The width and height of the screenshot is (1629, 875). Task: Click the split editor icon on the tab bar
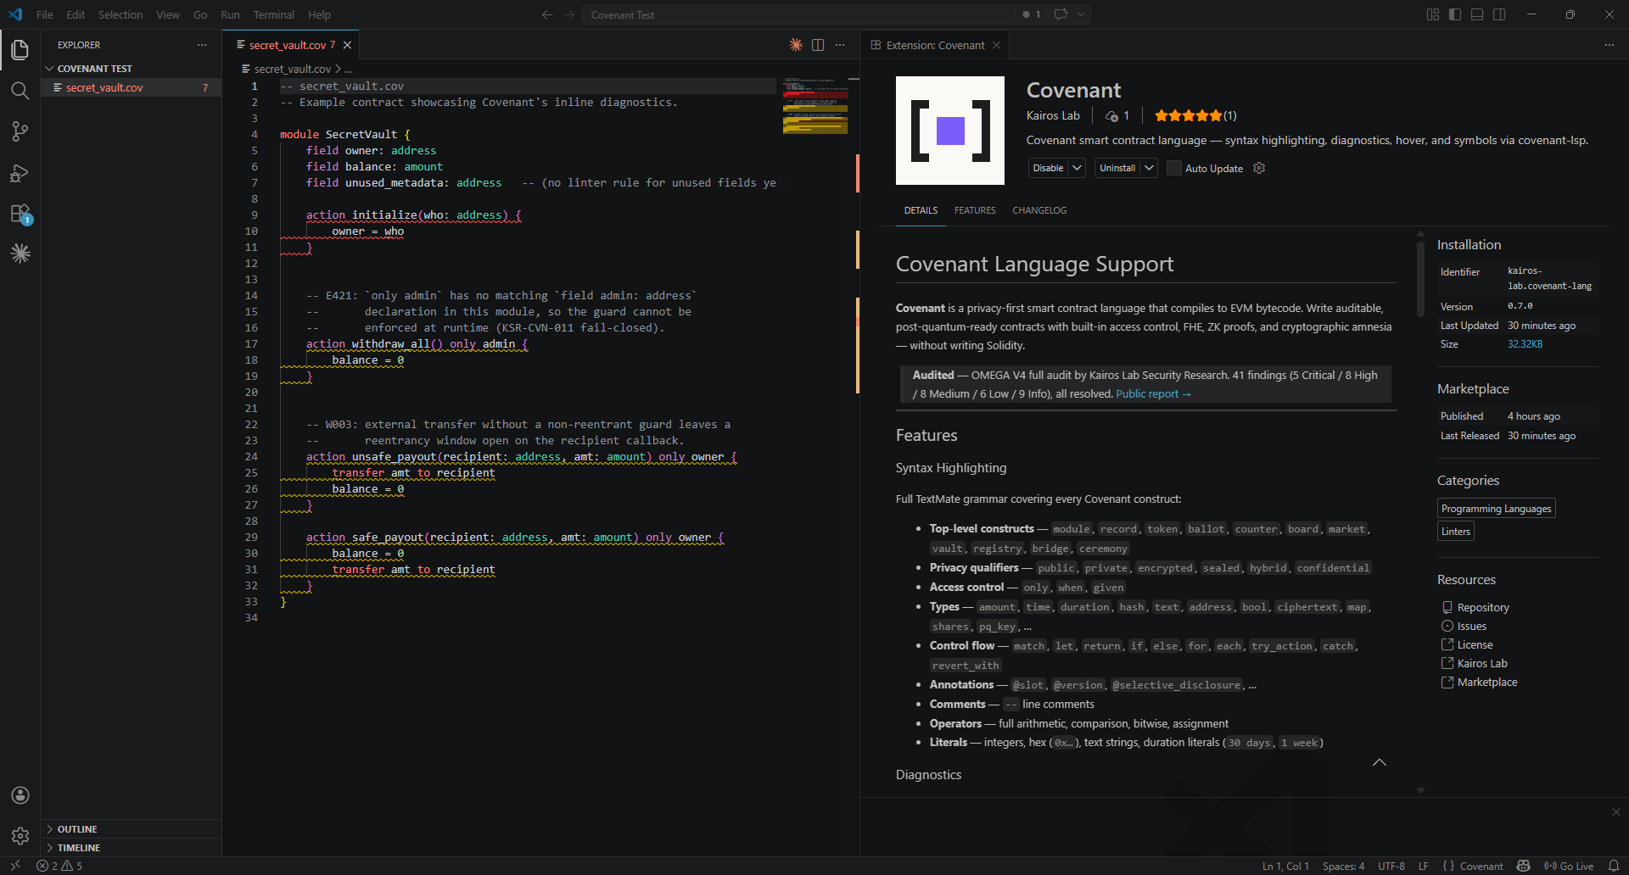point(818,45)
